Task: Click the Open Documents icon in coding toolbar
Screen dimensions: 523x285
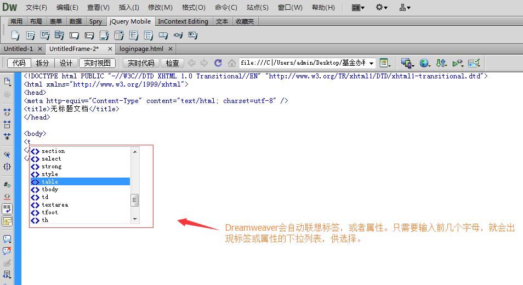Action: click(7, 82)
